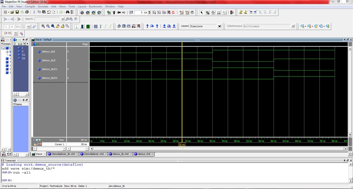This screenshot has width=353, height=189.
Task: Open the Bookmarks menu
Action: point(96,6)
